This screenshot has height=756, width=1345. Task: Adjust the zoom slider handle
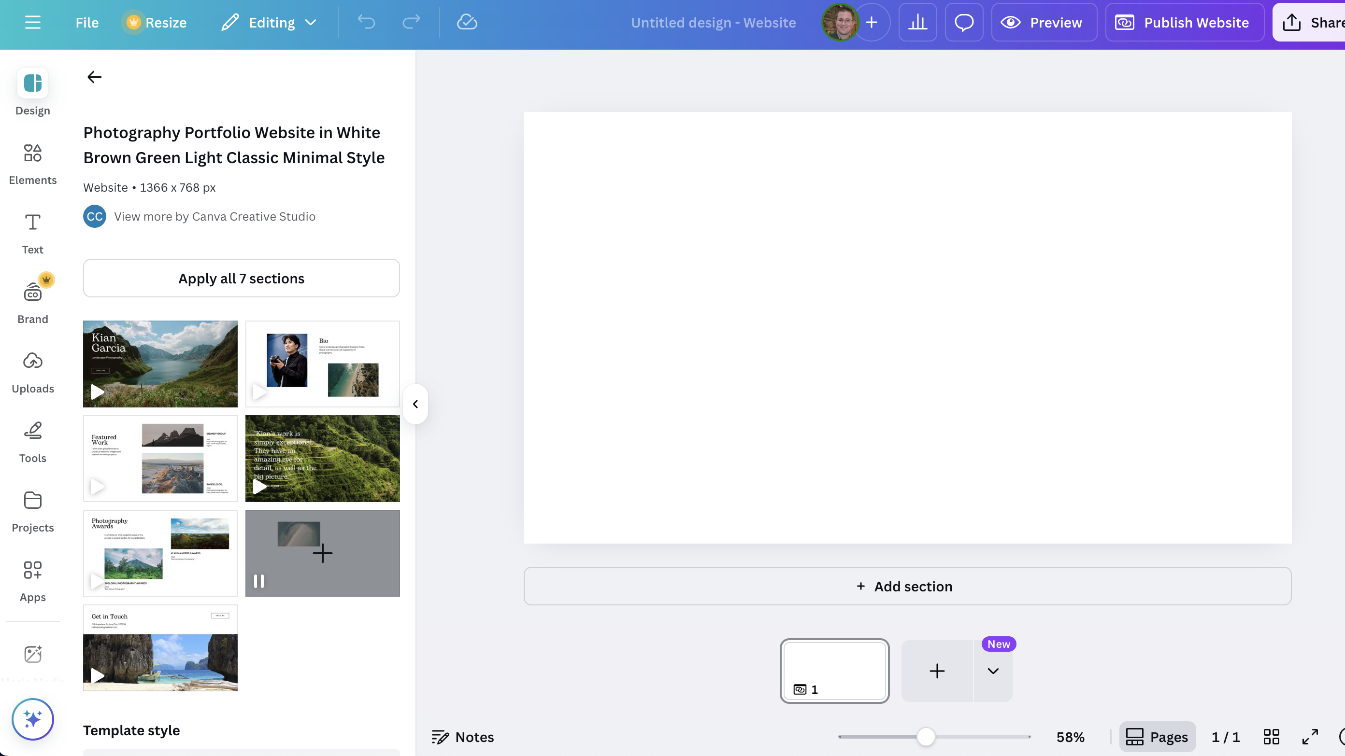click(926, 737)
